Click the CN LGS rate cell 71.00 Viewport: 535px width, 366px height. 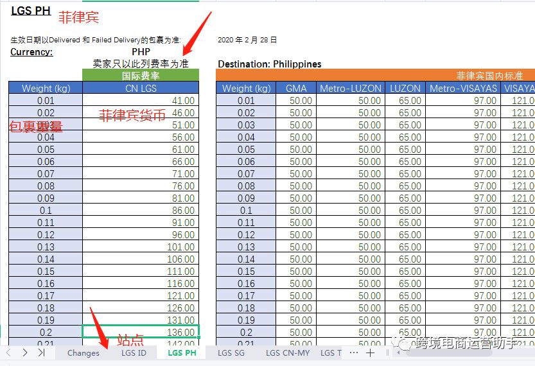tap(141, 173)
